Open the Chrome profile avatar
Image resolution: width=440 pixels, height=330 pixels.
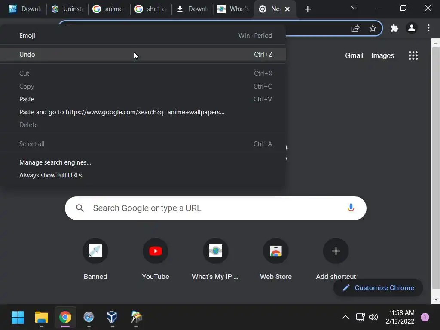click(411, 28)
